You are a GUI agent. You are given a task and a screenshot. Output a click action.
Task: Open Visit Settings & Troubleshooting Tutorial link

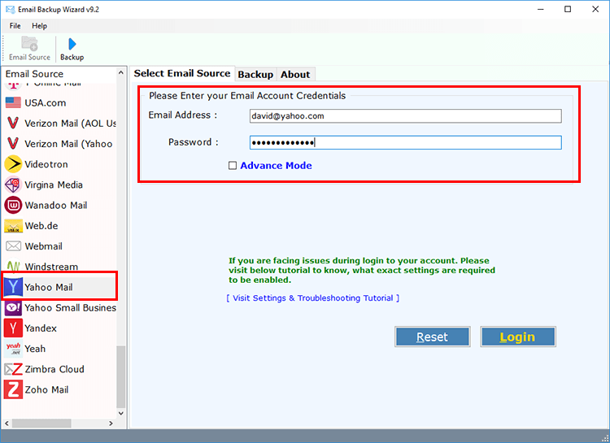click(313, 298)
